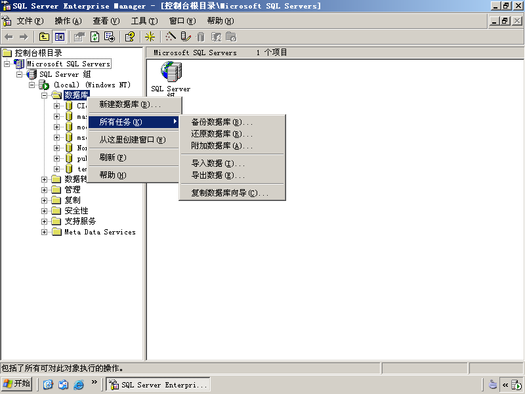The image size is (525, 394).
Task: Expand the 管理 folder node
Action: [x=44, y=190]
